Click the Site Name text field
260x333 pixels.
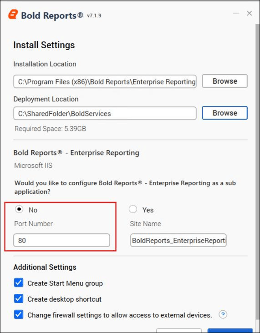coord(178,240)
